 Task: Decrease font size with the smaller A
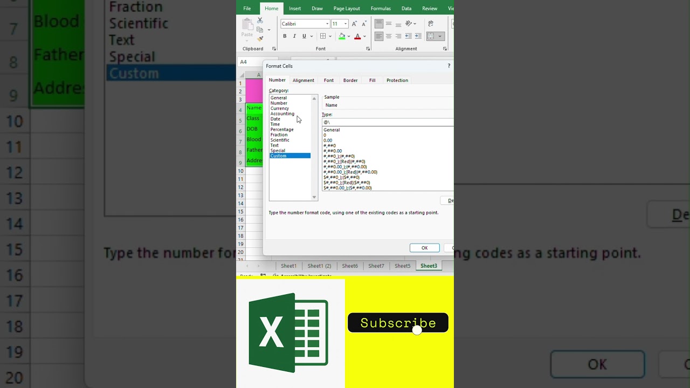364,24
